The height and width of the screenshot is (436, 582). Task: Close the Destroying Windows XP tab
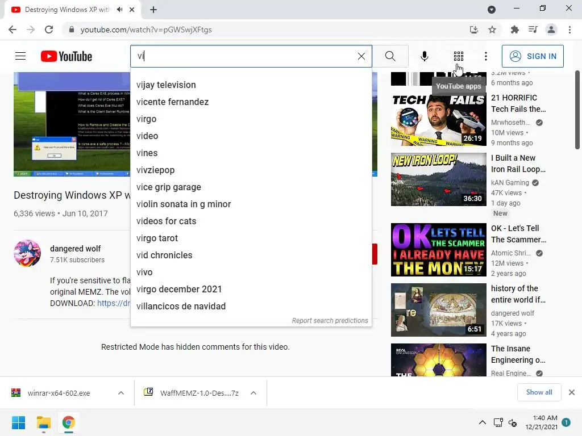coord(132,10)
